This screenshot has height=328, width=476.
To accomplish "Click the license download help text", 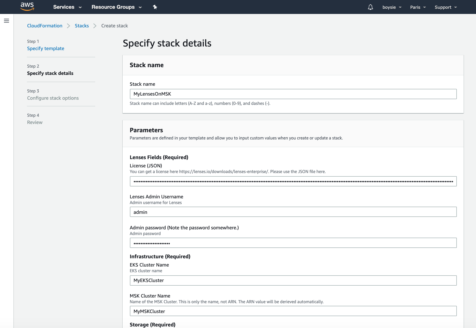I will click(228, 171).
